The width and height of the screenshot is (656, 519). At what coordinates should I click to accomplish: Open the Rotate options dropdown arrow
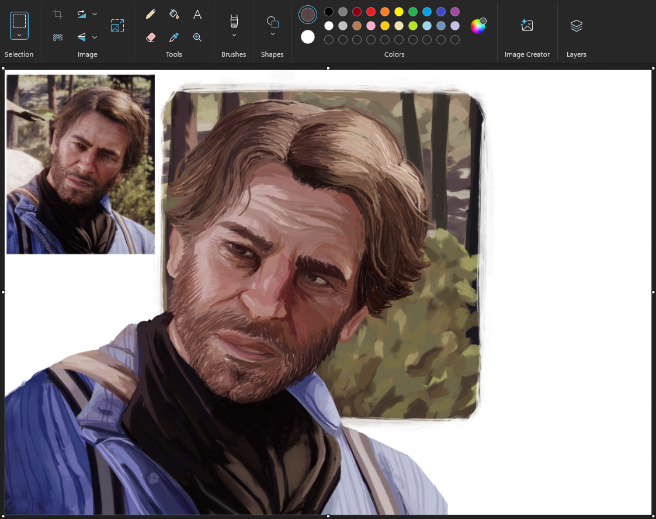click(95, 14)
